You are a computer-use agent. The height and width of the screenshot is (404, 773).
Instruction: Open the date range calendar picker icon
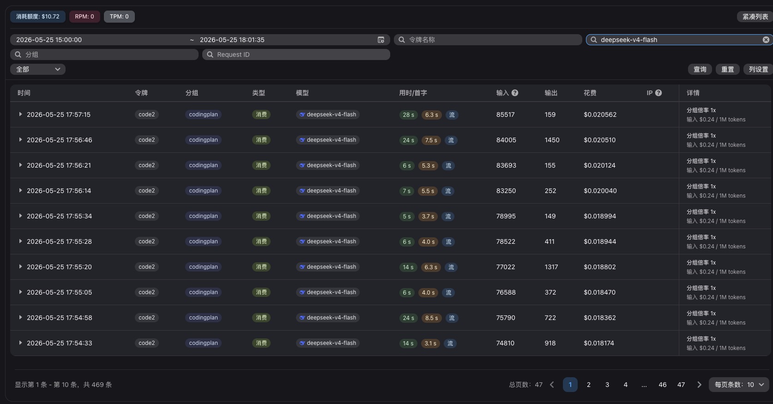click(x=381, y=40)
